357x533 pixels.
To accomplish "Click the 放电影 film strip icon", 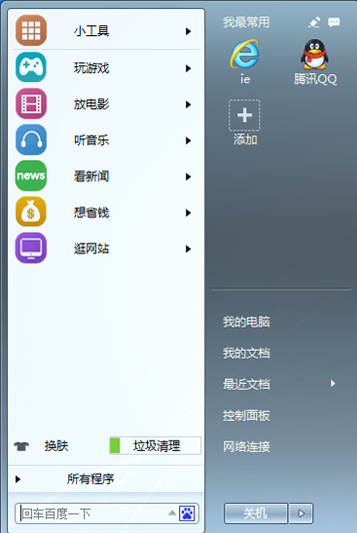I will click(x=31, y=103).
